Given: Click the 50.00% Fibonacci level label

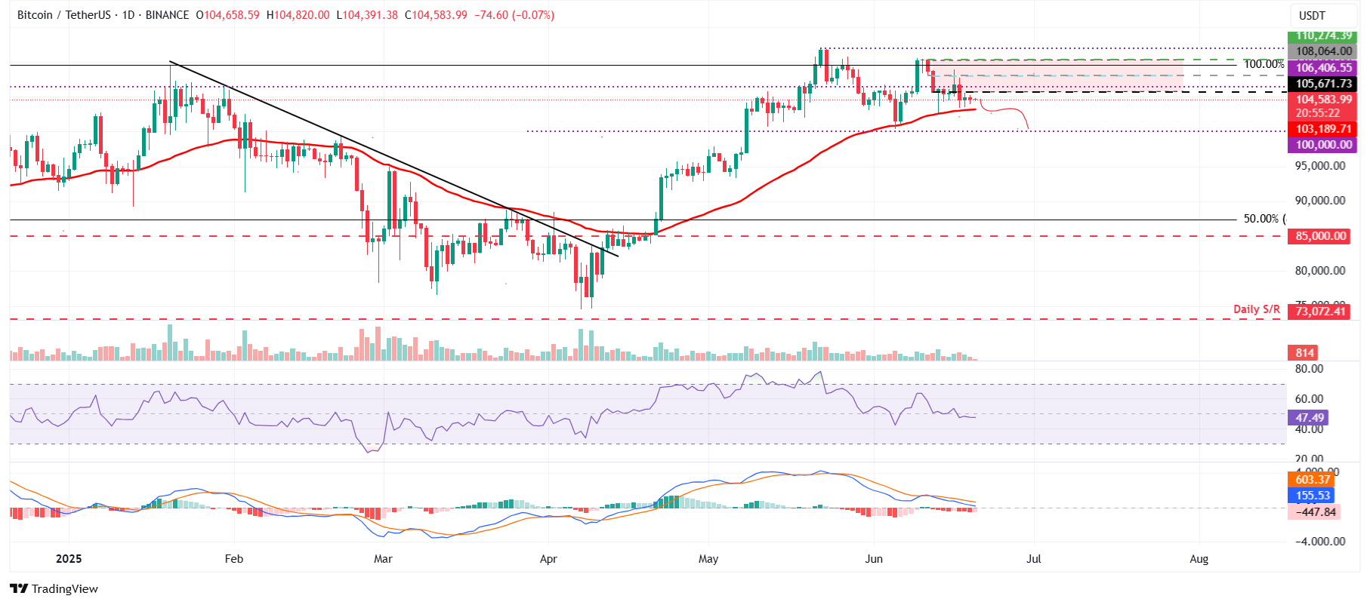Looking at the screenshot, I should 1260,219.
